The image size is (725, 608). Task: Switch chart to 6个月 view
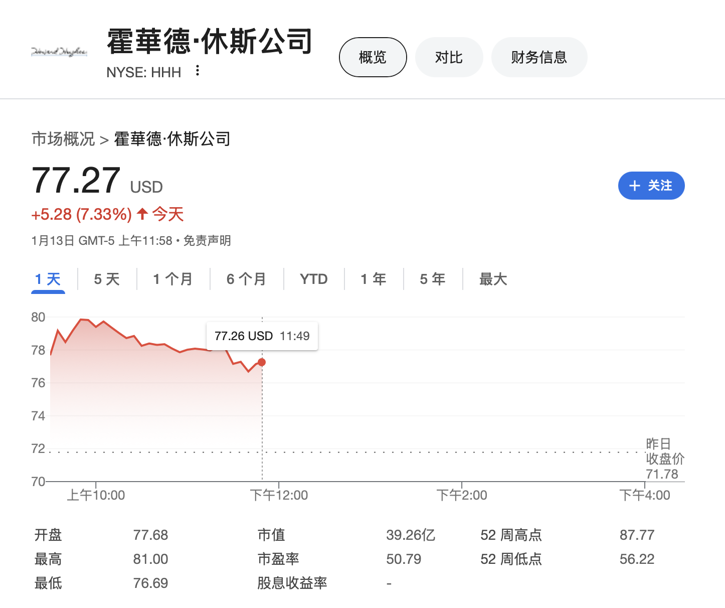[247, 279]
